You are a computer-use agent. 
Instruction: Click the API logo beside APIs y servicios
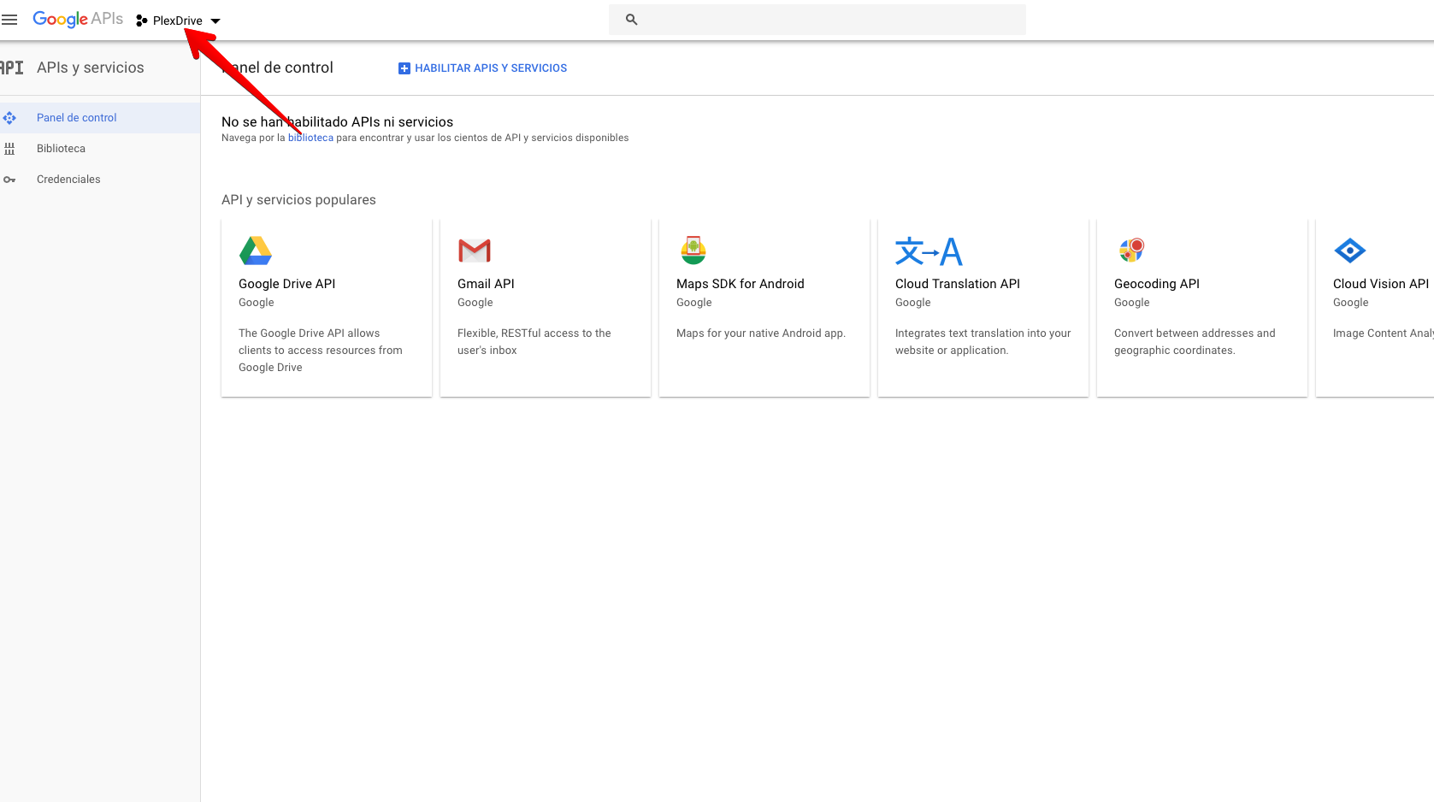click(12, 68)
